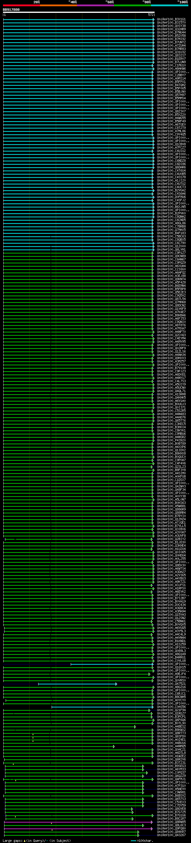Viewport: 191px width, 843px height.
Task: Click the UniRef100_P43920 label
Action: tap(171, 440)
